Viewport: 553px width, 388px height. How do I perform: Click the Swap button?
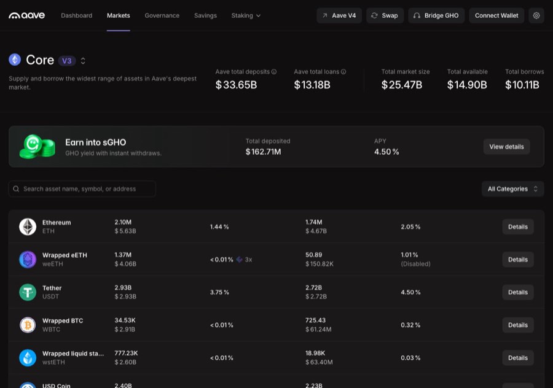coord(385,15)
